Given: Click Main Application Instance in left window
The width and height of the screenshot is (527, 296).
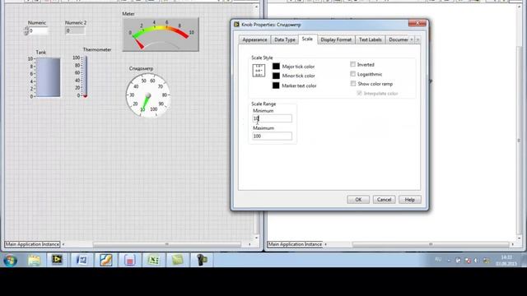Looking at the screenshot, I should pos(32,244).
